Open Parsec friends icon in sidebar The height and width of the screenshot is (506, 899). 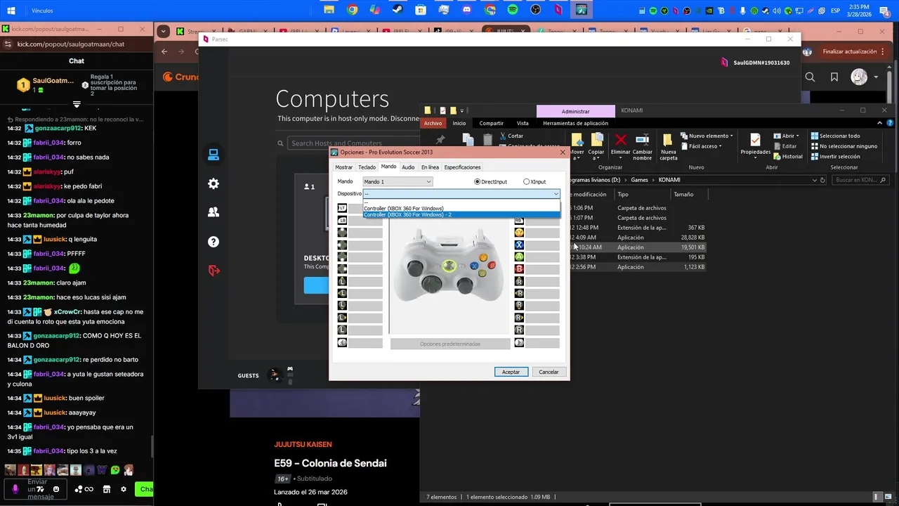coord(214,212)
